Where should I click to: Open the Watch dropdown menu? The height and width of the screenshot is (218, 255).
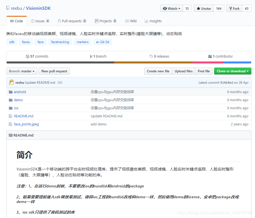[172, 8]
